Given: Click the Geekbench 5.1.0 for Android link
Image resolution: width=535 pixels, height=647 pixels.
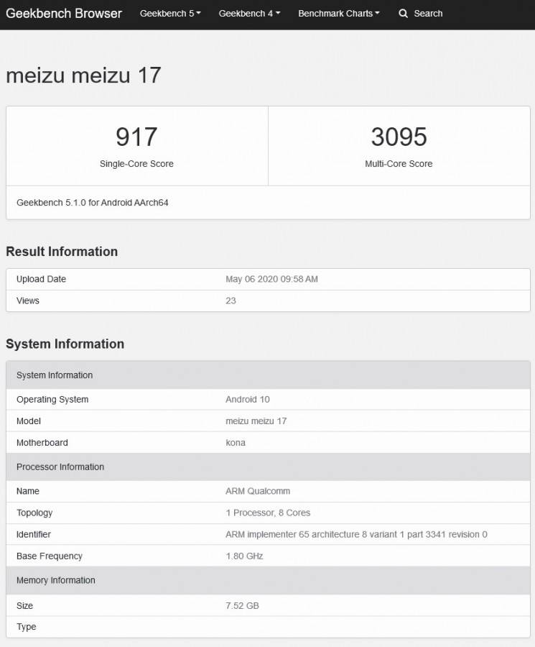Looking at the screenshot, I should 93,203.
